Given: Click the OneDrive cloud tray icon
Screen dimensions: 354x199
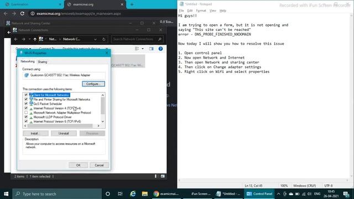Looking at the screenshot, I should (291, 194).
